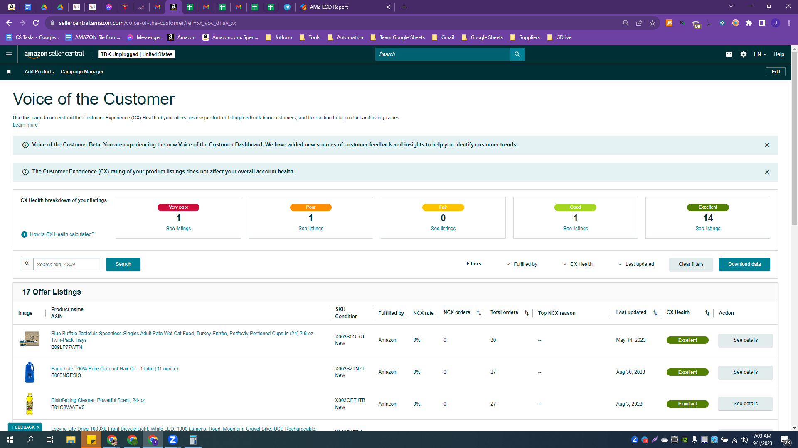This screenshot has height=448, width=798.
Task: See details for Blue Buffalo cat food listing
Action: coord(746,340)
